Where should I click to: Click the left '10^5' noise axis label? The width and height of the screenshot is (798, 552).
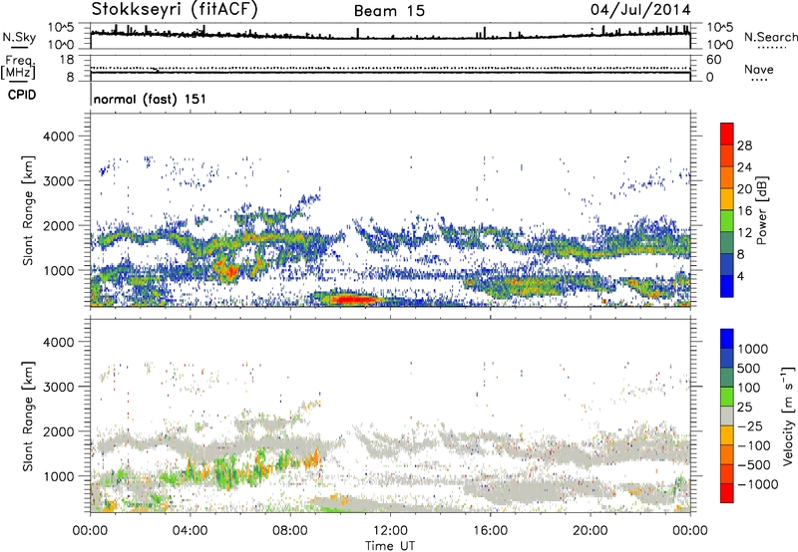coord(61,28)
